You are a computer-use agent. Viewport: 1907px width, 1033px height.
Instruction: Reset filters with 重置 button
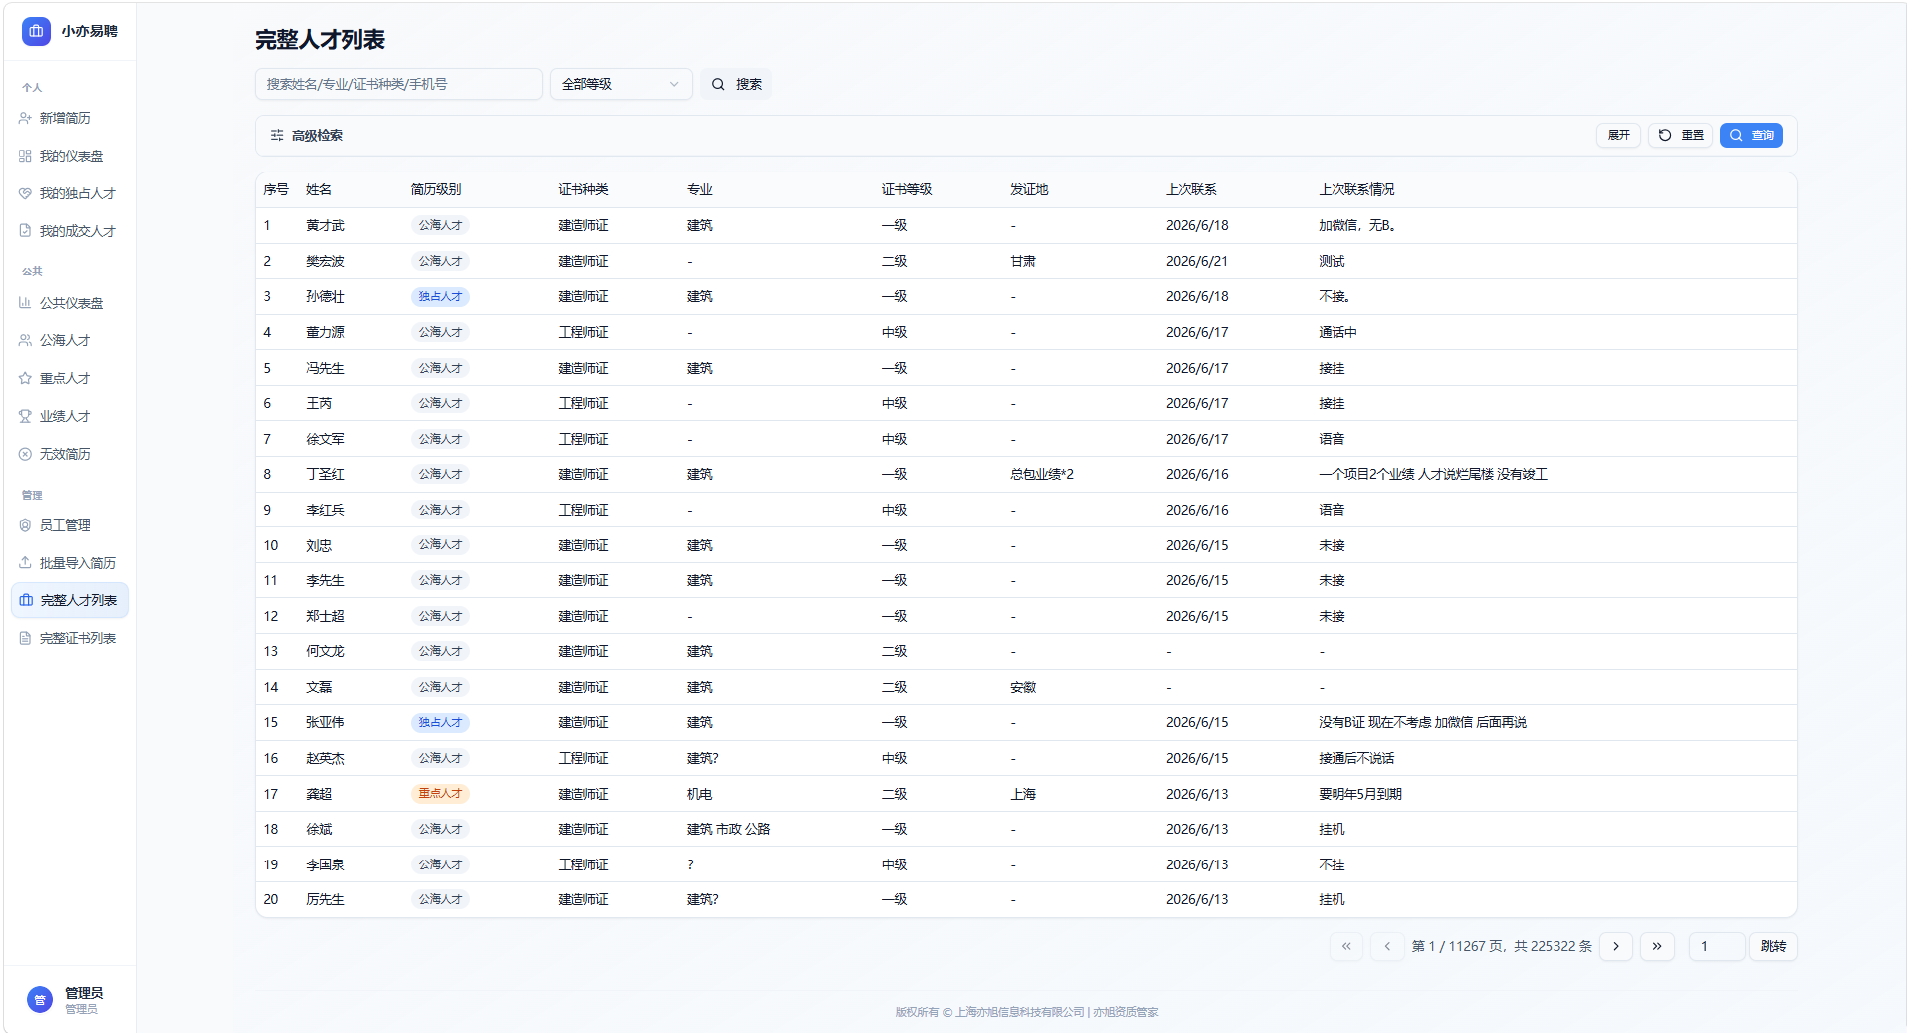[1681, 135]
